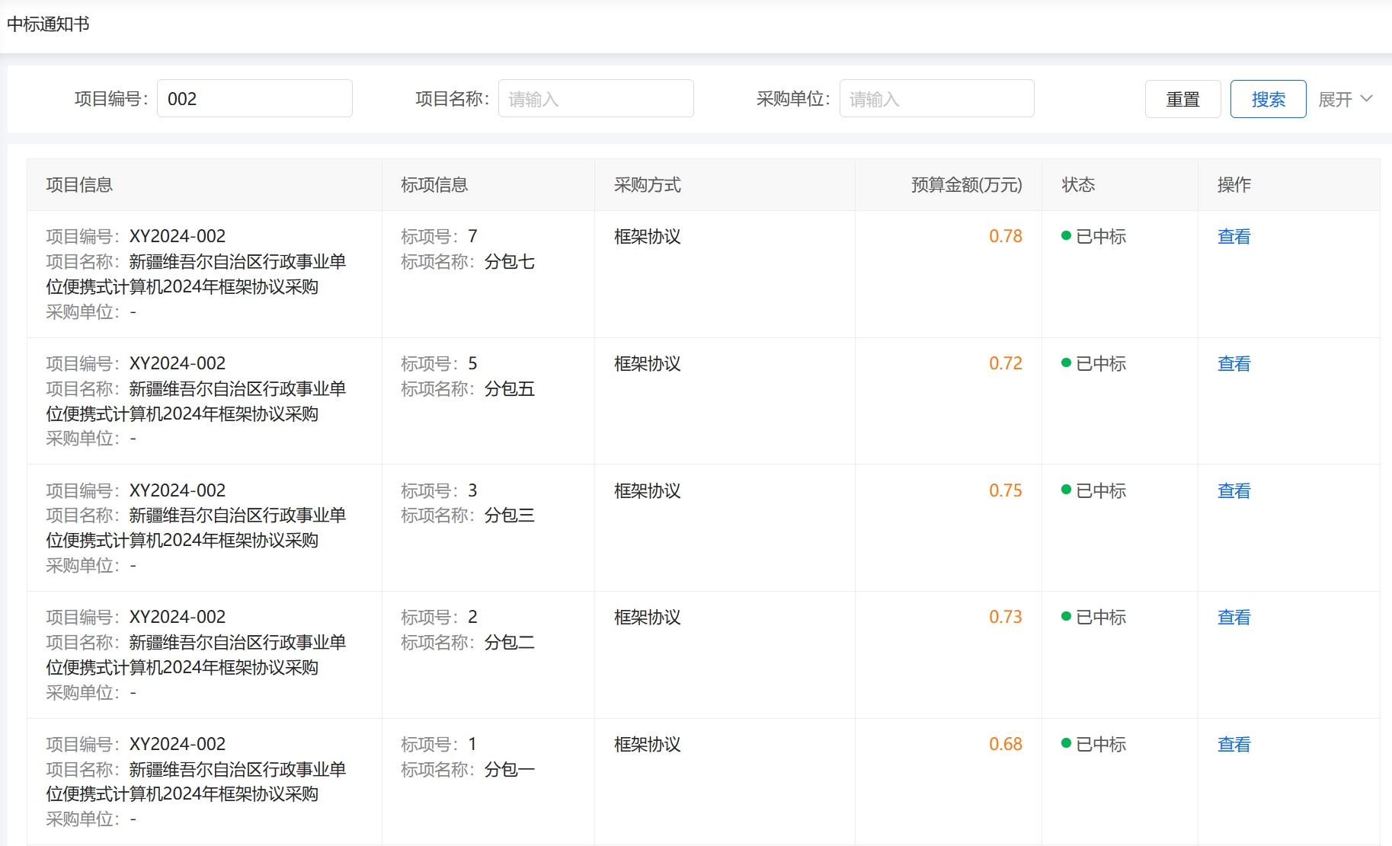Click the 标项名称 分包三 text
Screen dimensions: 1392x846
468,516
